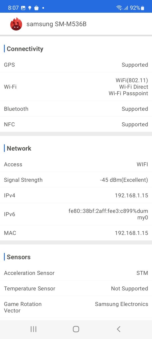Select the MAC row
This screenshot has width=152, height=339.
[x=76, y=233]
